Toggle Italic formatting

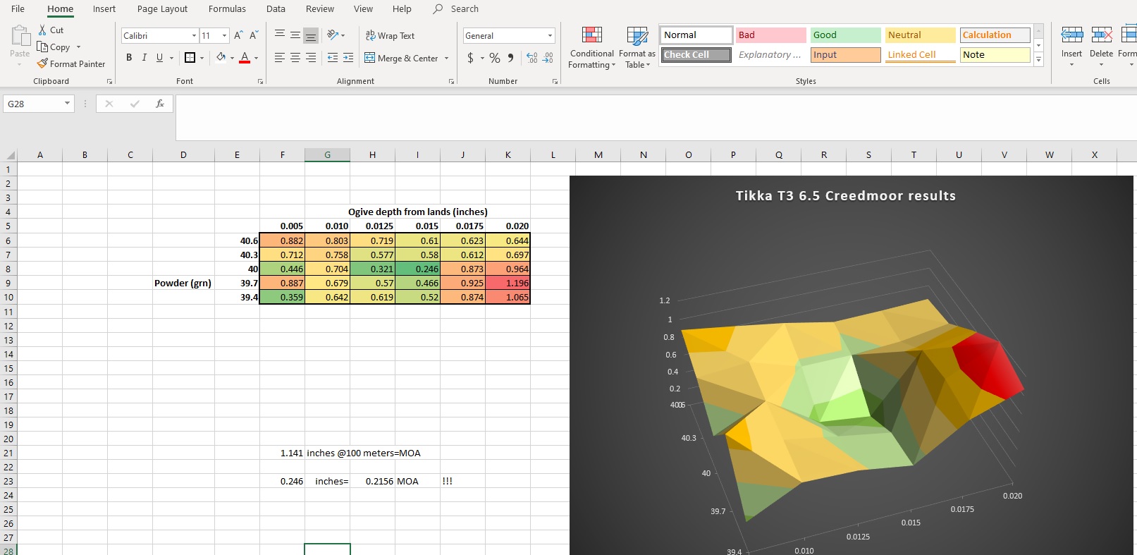pos(145,58)
